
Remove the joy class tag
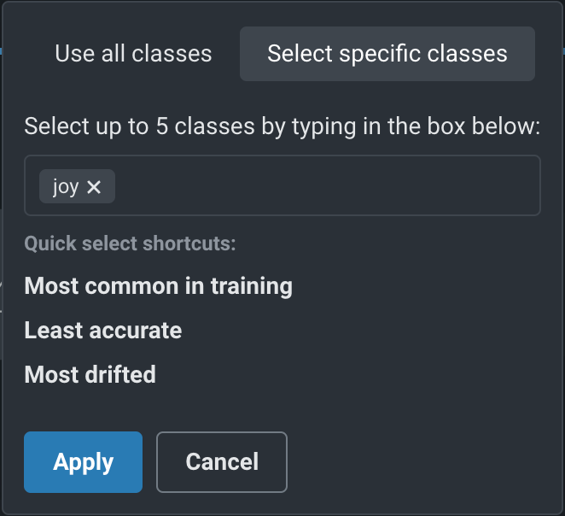coord(94,187)
